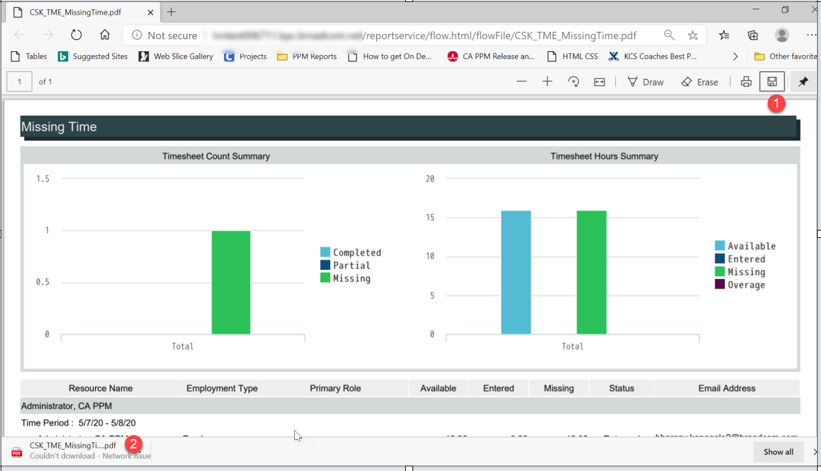Click the Fit to width icon
The height and width of the screenshot is (471, 821).
(x=599, y=82)
